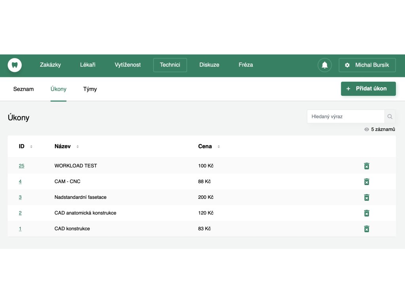The height and width of the screenshot is (303, 405).
Task: Click the CAD konstrukce name cell
Action: coord(72,228)
